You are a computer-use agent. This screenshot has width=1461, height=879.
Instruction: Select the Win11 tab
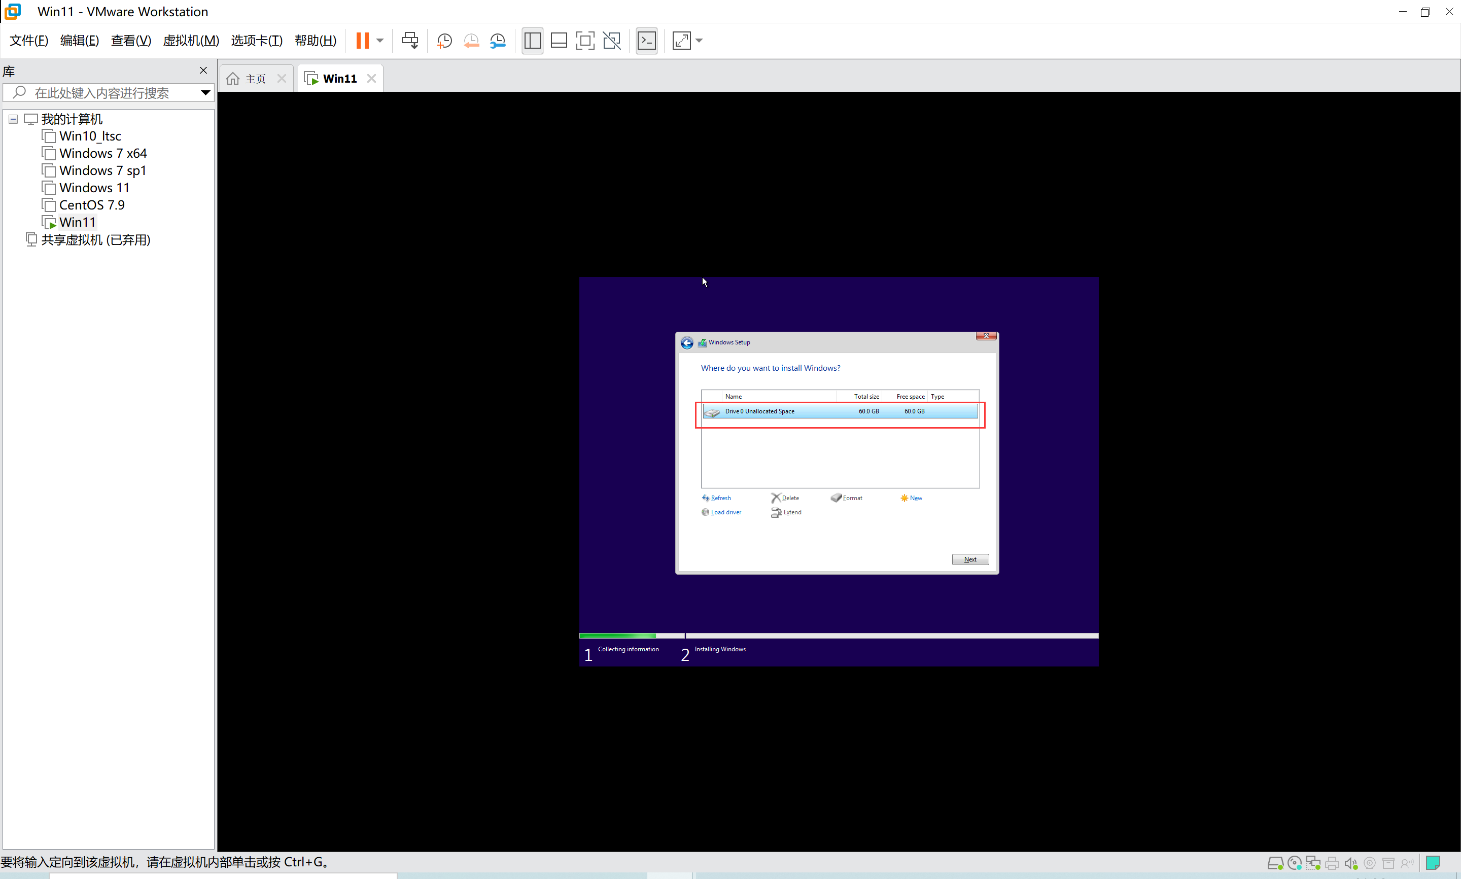tap(339, 78)
